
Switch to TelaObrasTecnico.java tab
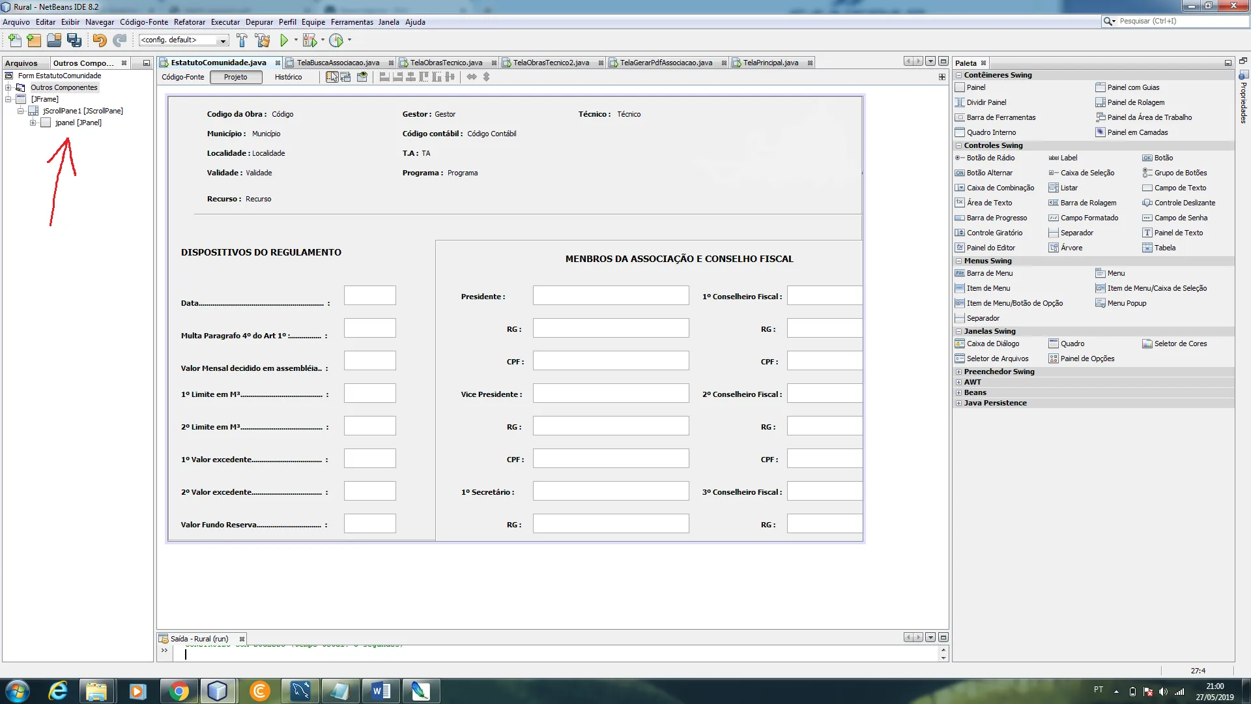(446, 63)
